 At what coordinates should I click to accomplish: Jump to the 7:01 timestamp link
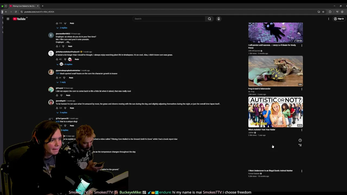coord(57,74)
